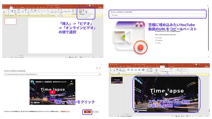This screenshot has height=119, width=212.
Task: Click the WordArt letter A icon in ribbon
Action: [58, 10]
